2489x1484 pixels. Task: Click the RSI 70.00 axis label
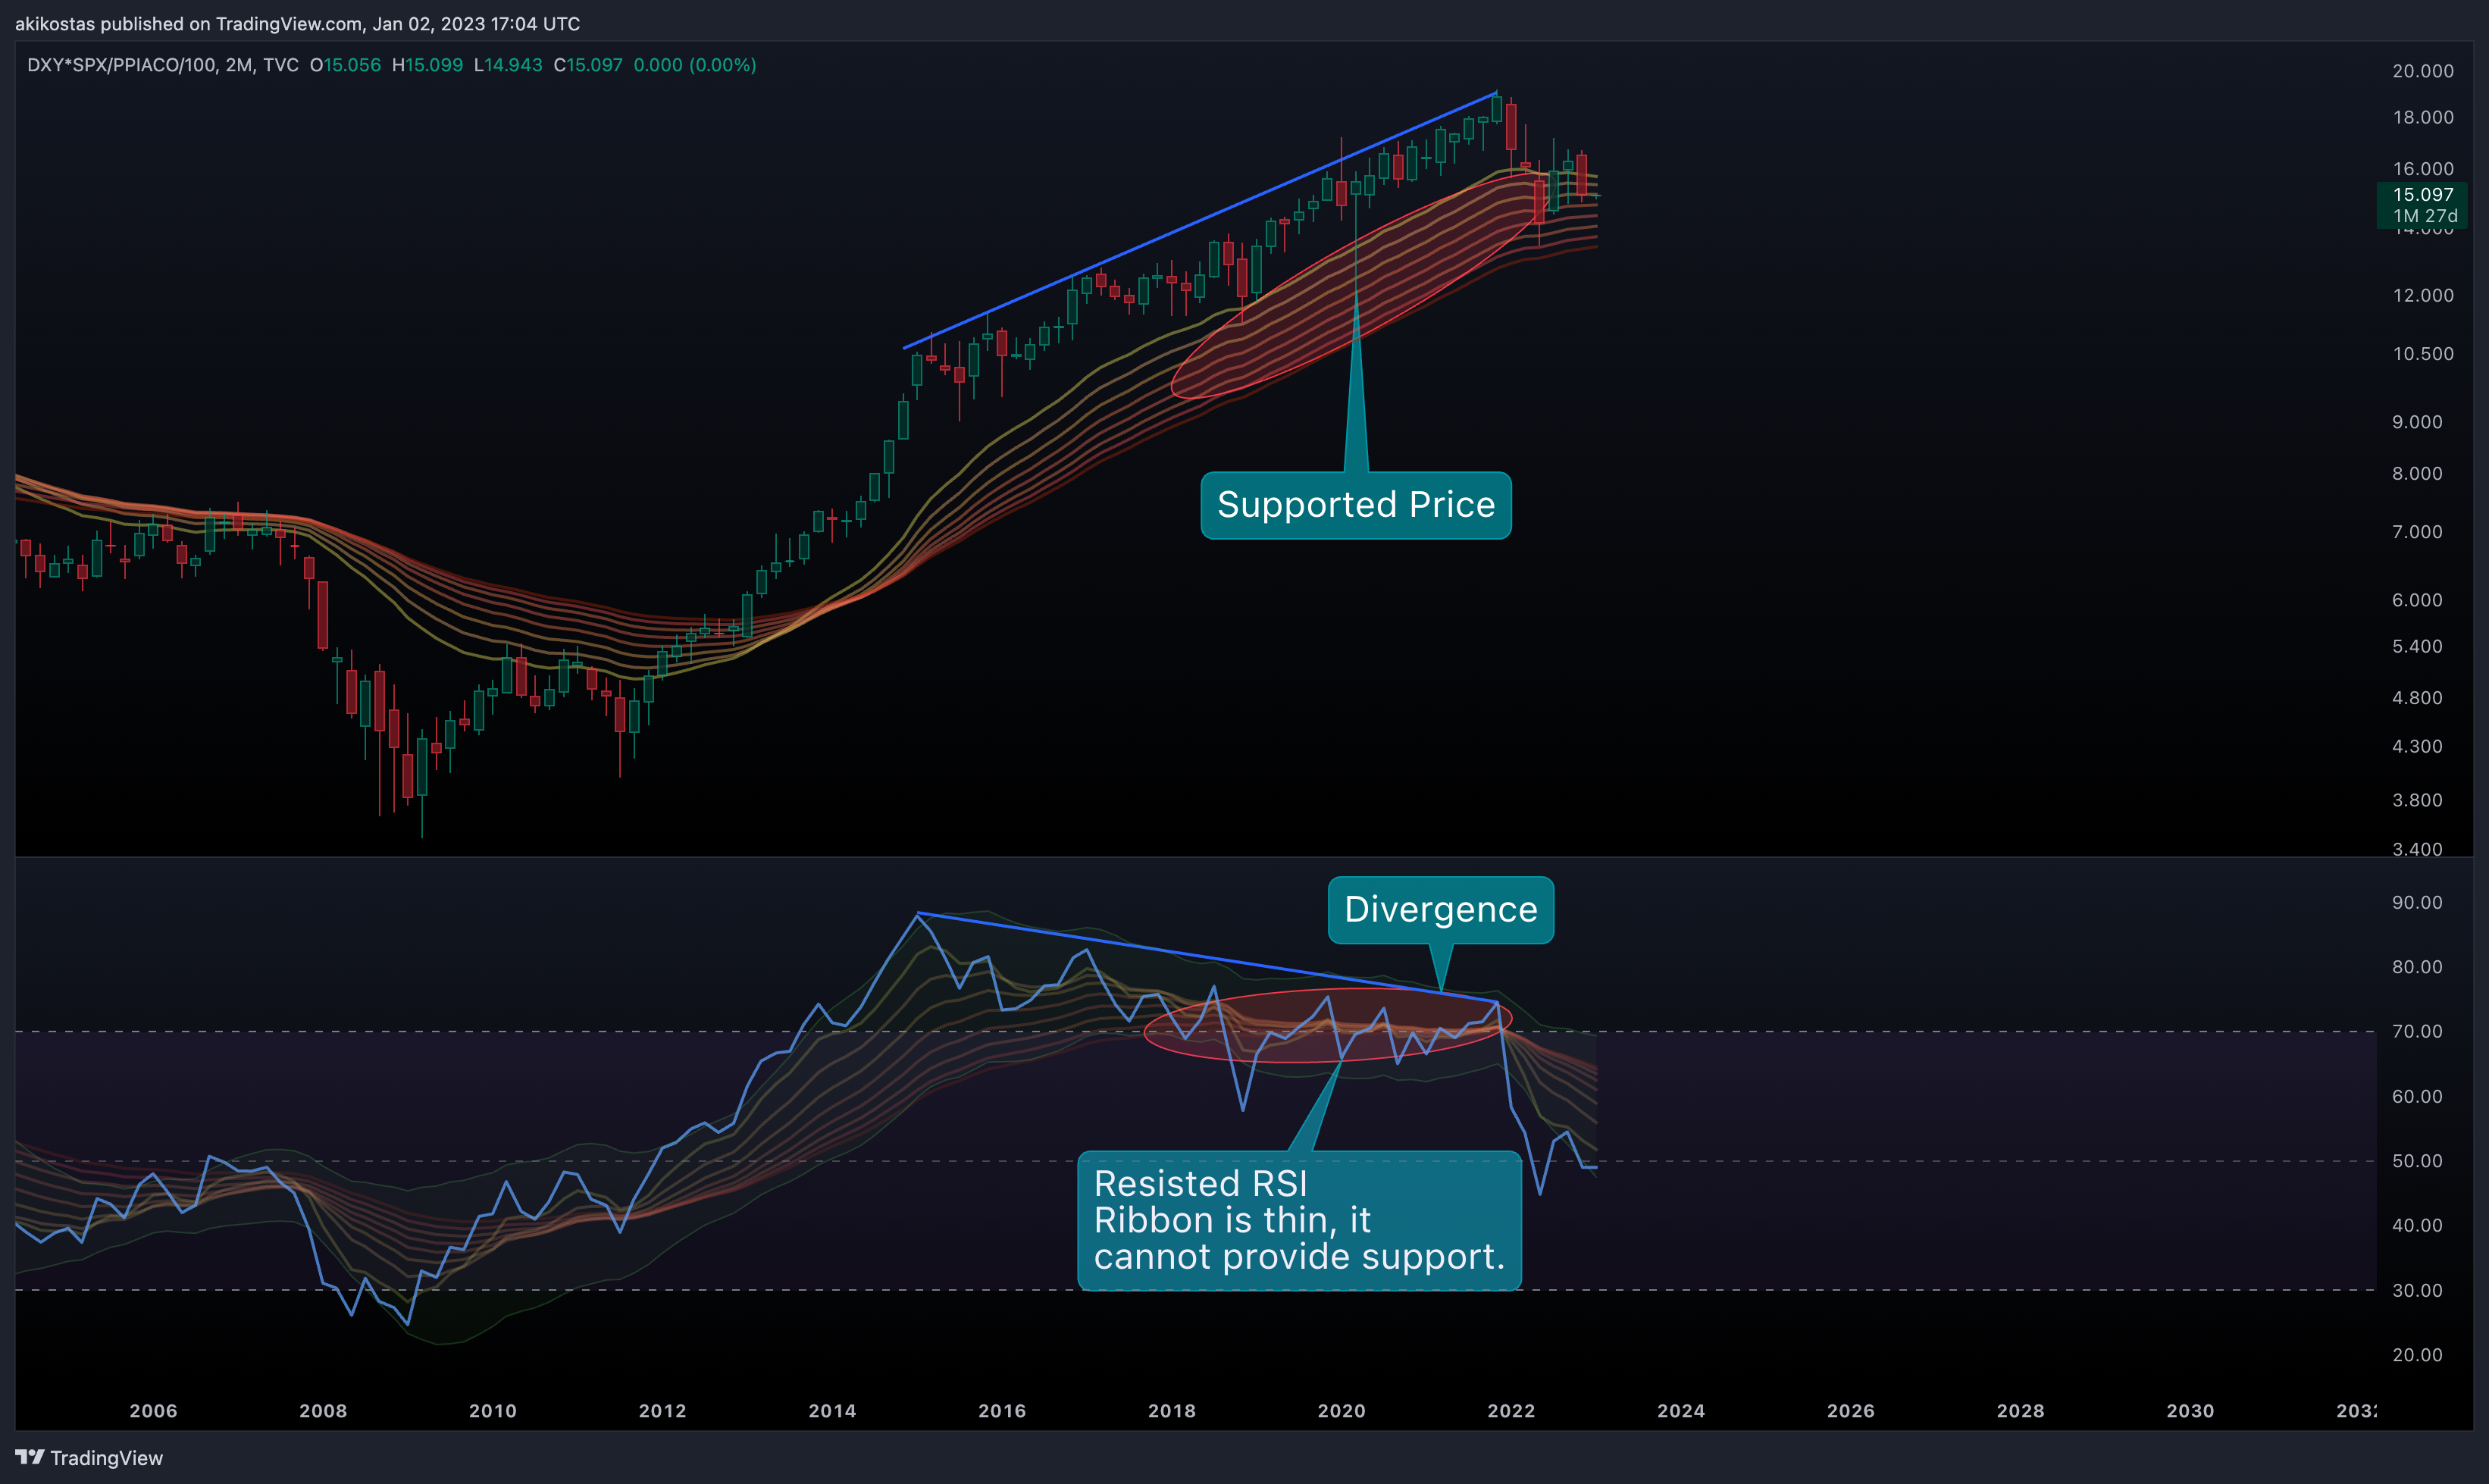click(x=2417, y=1031)
